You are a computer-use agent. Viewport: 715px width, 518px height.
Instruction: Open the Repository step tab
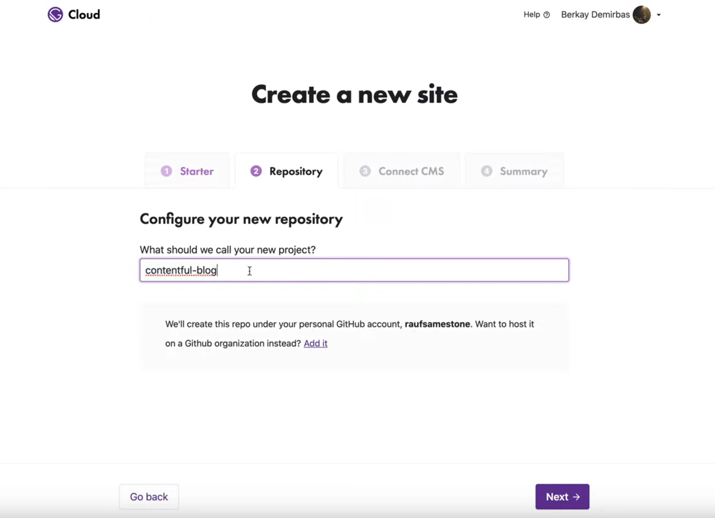286,171
